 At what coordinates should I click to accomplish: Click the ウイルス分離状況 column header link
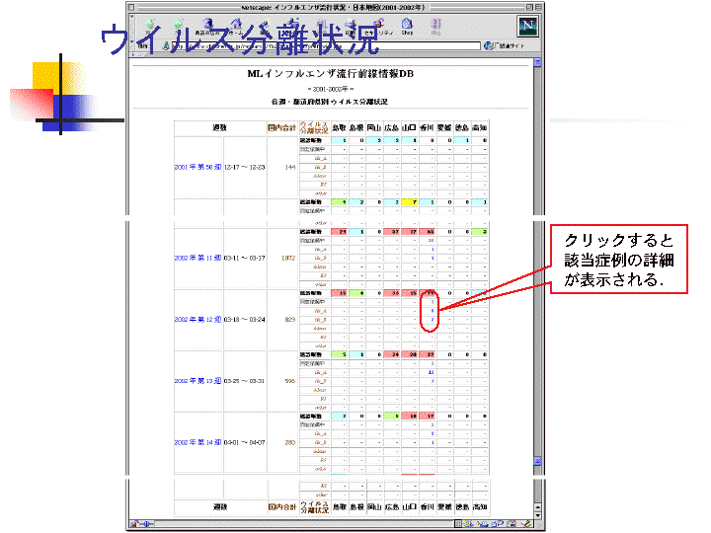[x=313, y=127]
